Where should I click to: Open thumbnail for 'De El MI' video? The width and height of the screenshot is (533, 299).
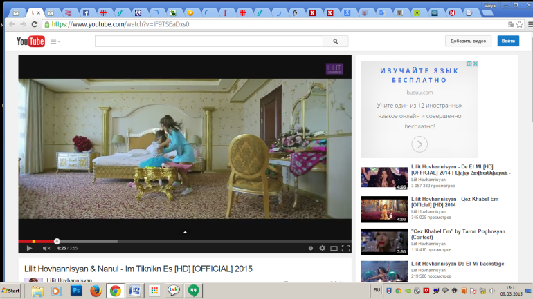click(384, 178)
